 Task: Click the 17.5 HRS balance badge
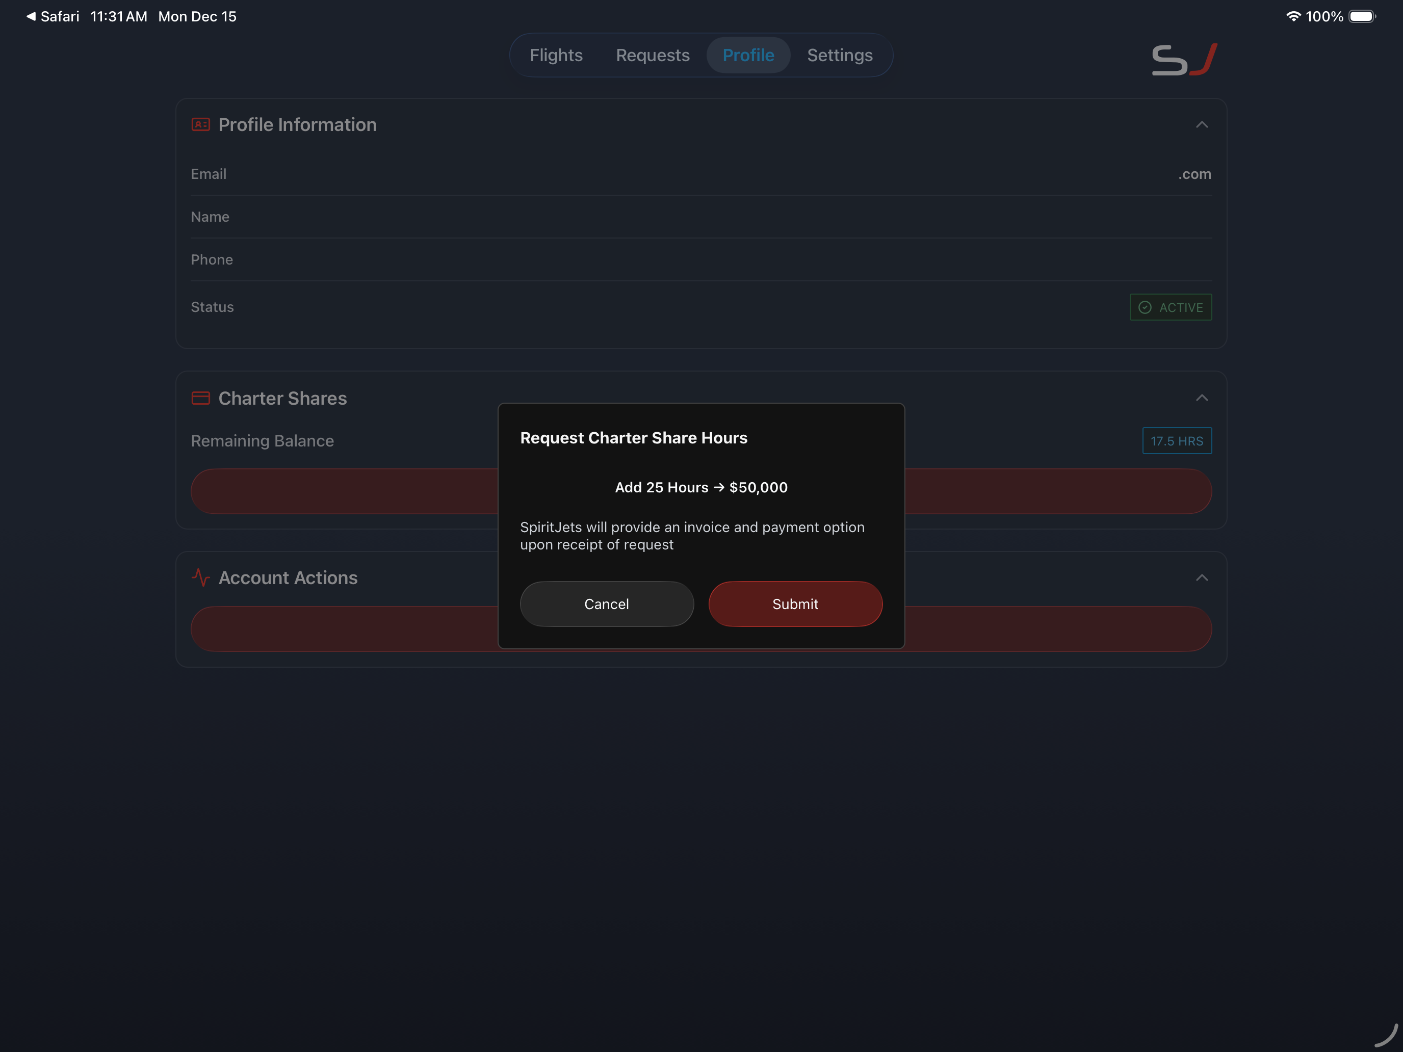click(x=1177, y=440)
